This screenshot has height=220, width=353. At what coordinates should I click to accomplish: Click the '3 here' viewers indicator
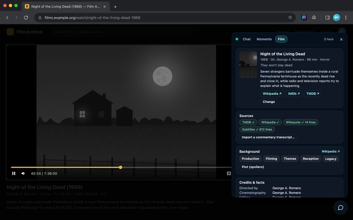(x=328, y=39)
